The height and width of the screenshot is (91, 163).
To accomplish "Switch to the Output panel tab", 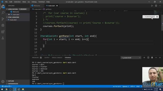I will click(47, 58).
